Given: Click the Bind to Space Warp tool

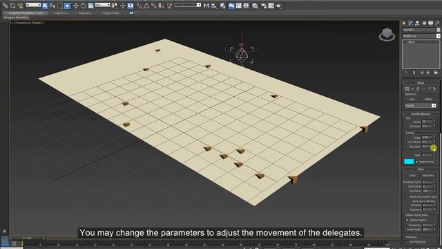Looking at the screenshot, I should coord(20,6).
